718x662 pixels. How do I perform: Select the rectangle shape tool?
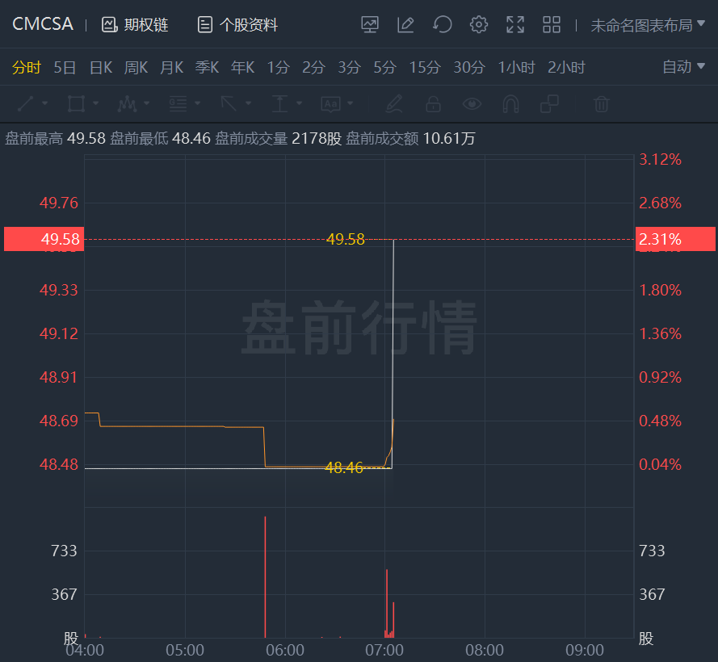tap(77, 103)
